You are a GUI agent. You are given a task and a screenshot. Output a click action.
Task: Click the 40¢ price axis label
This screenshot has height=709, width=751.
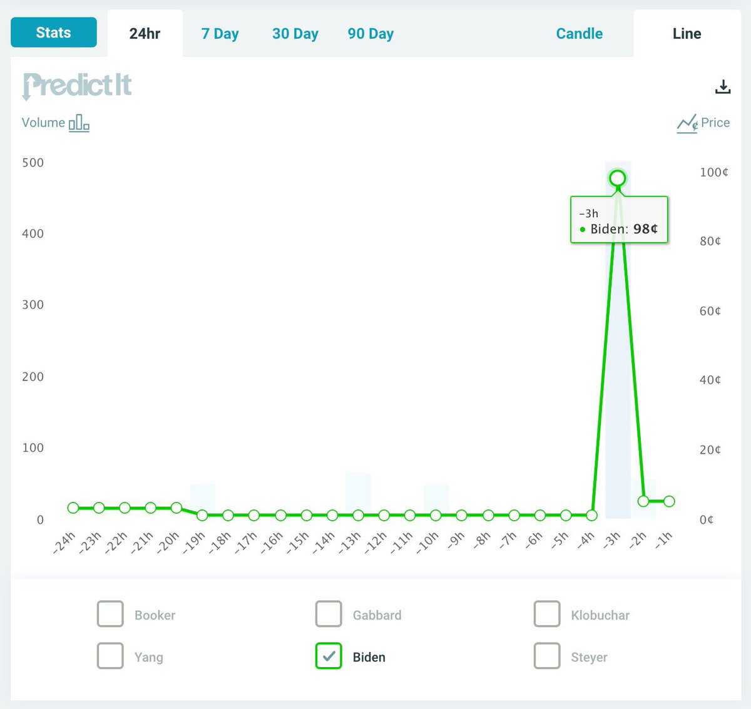click(x=710, y=380)
